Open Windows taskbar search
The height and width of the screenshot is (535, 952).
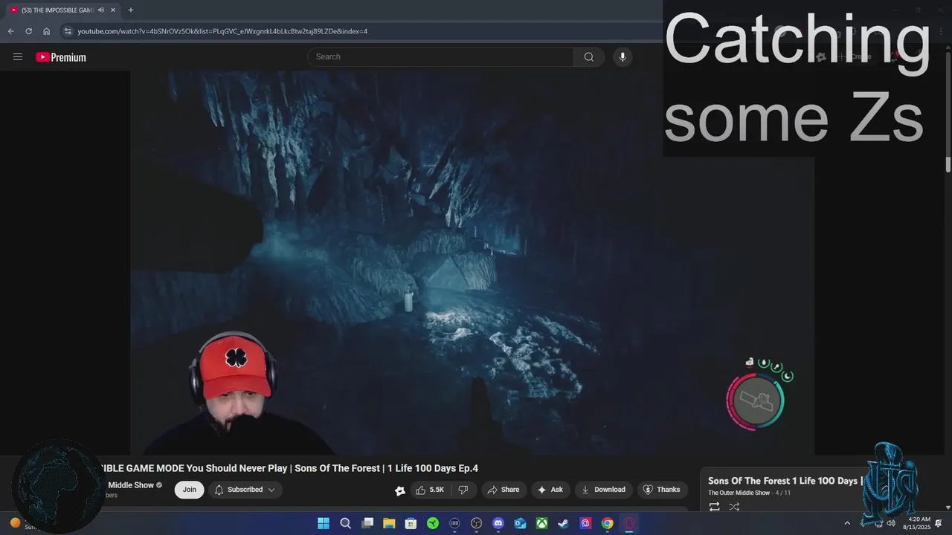point(345,523)
